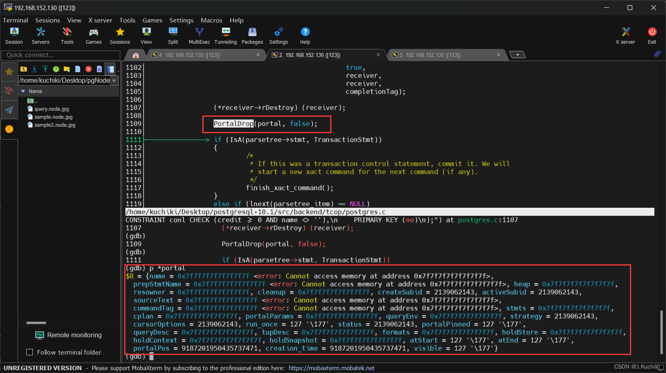The image size is (666, 373).
Task: Click the terminal vertical scrollbar thumb
Action: (x=661, y=332)
